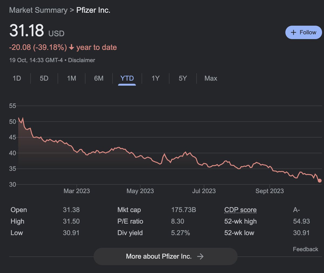Click the May 2023 axis label
Screen dimensions: 324x273
(140, 191)
